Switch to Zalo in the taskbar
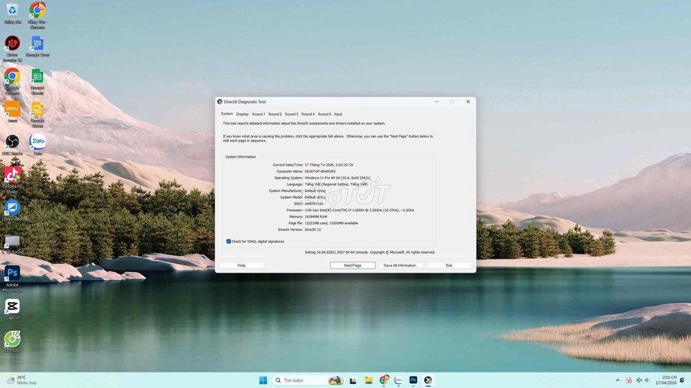The width and height of the screenshot is (691, 388). coord(398,380)
